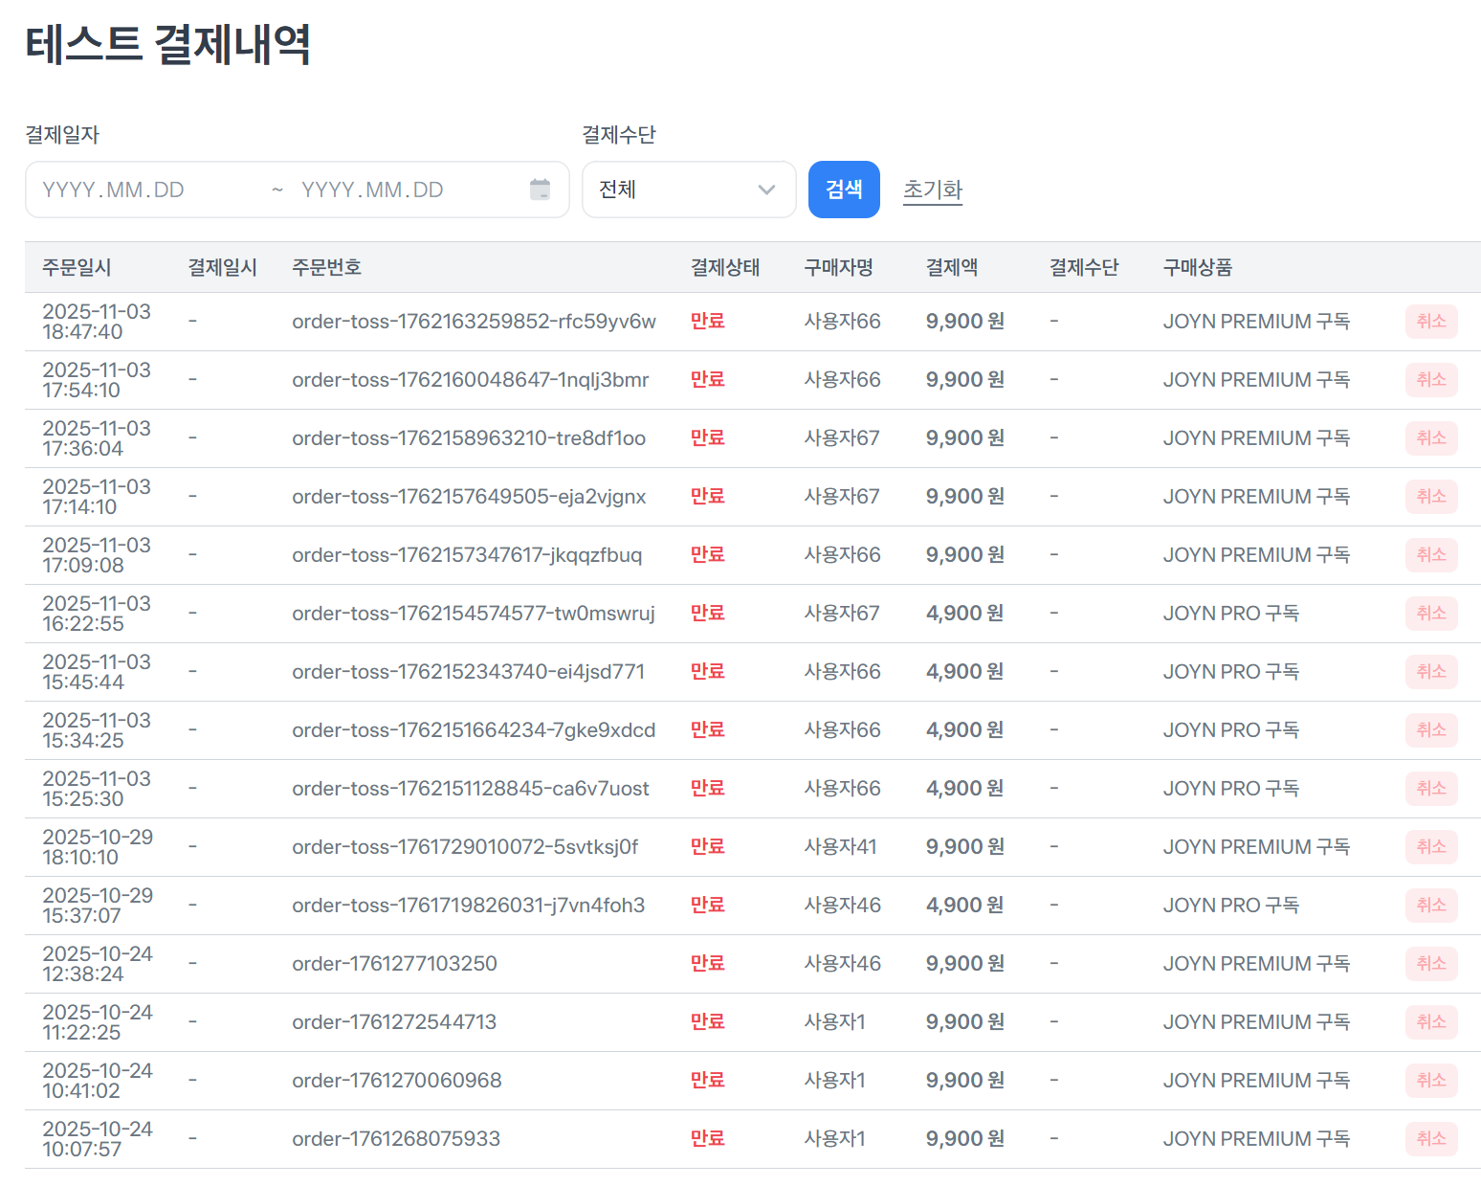1481x1186 pixels.
Task: Cancel order-toss-1762160048647-1nqlj3bmr with 취소
Action: pyautogui.click(x=1431, y=380)
